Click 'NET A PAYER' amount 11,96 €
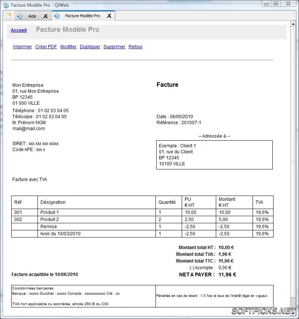299x319 pixels. click(x=227, y=274)
